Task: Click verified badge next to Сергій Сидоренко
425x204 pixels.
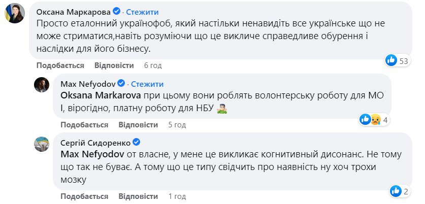Action: (136, 142)
